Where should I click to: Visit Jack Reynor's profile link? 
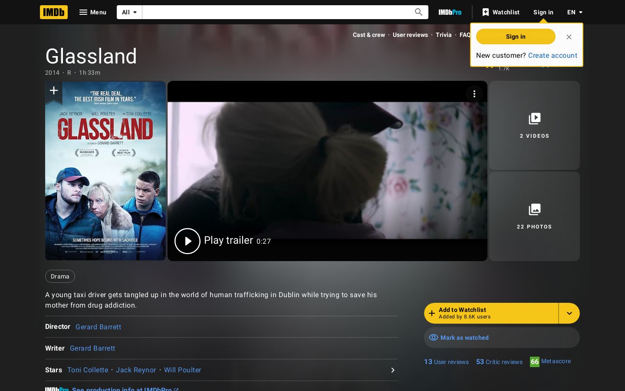tap(136, 370)
